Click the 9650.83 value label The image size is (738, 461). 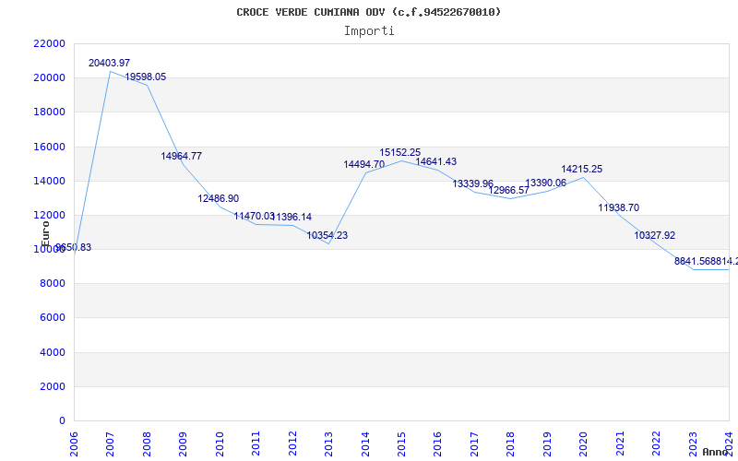pos(74,248)
